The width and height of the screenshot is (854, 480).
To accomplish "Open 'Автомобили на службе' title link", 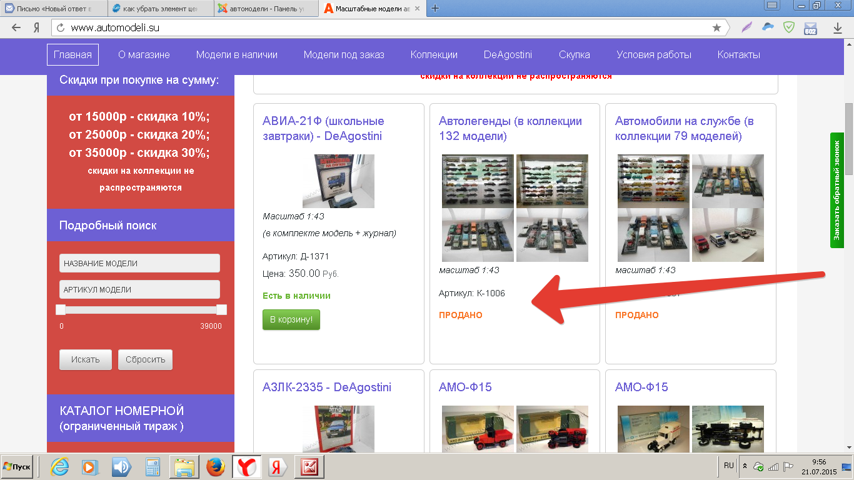I will [x=685, y=128].
